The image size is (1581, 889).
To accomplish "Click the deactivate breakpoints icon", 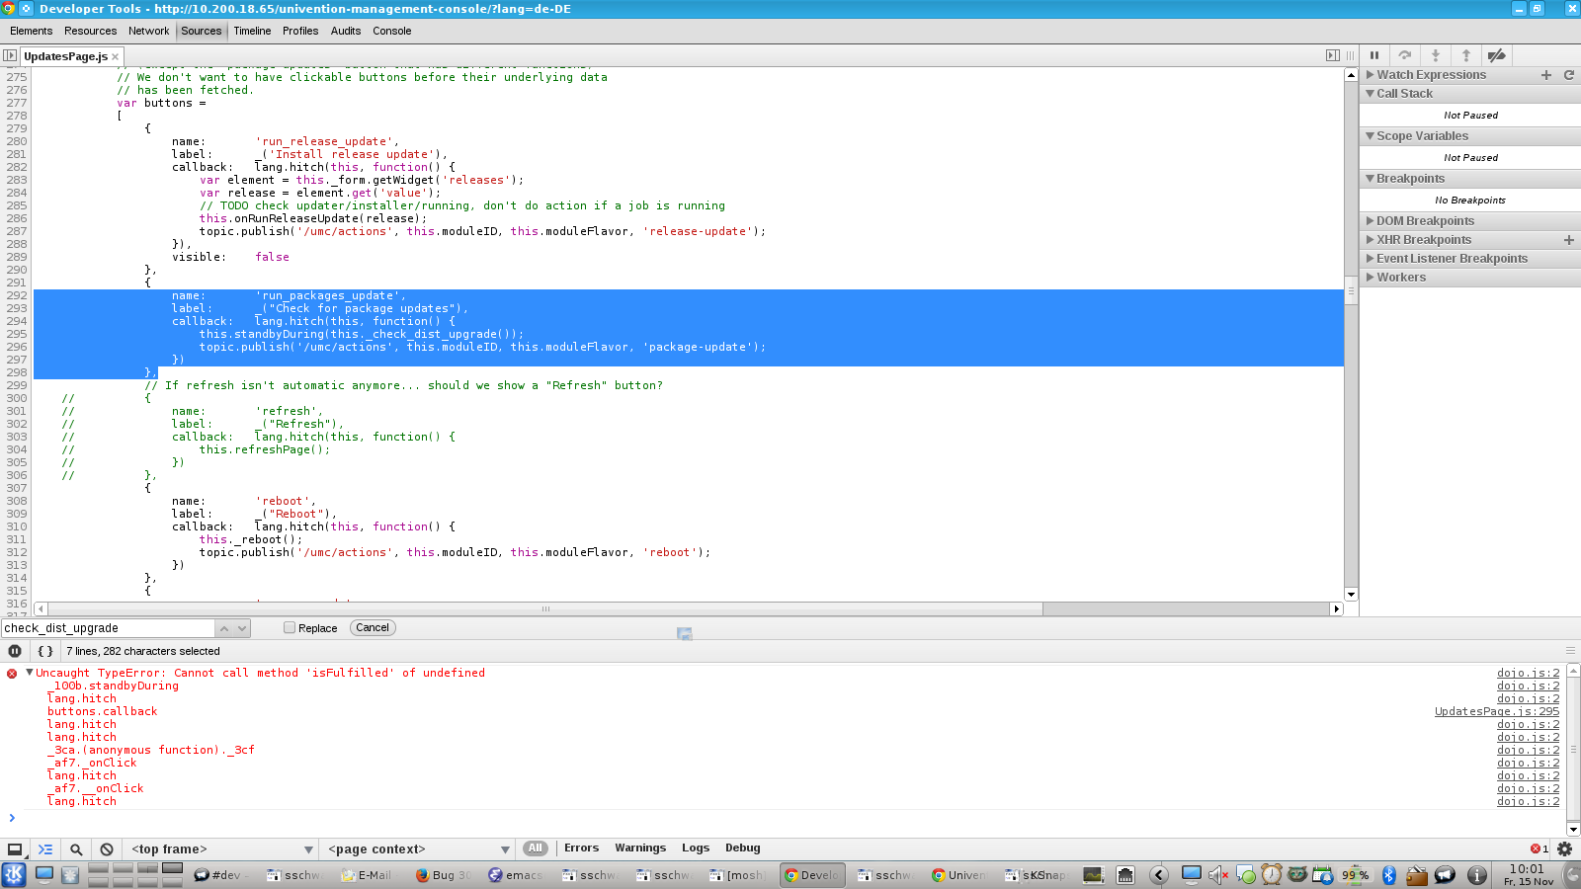I will (x=1497, y=55).
